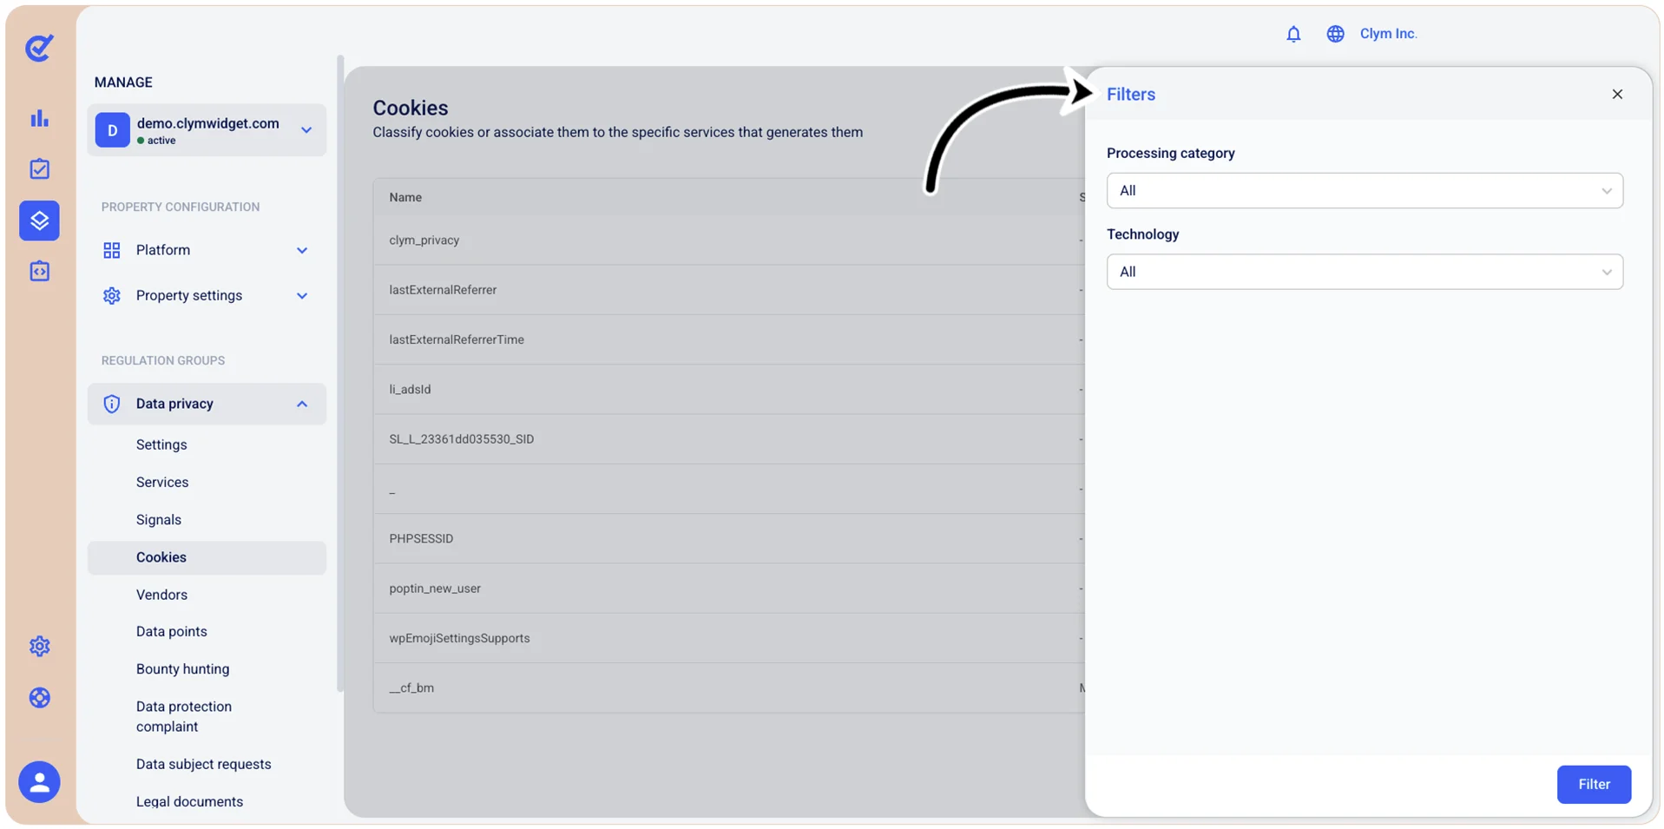Click the lastExternalReferrer cookie name
Image resolution: width=1664 pixels, height=829 pixels.
pos(443,290)
